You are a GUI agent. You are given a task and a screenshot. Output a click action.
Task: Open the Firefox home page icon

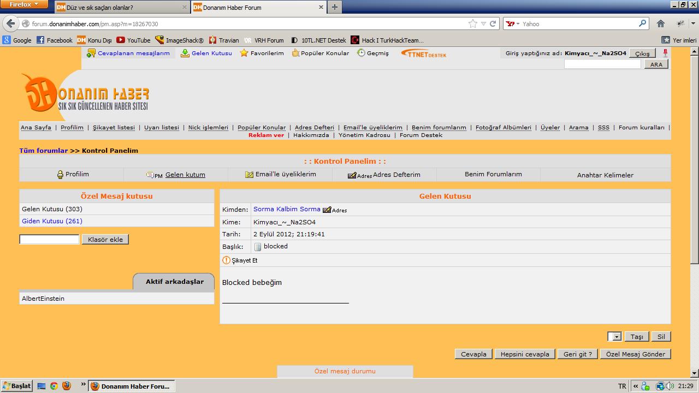(x=661, y=23)
